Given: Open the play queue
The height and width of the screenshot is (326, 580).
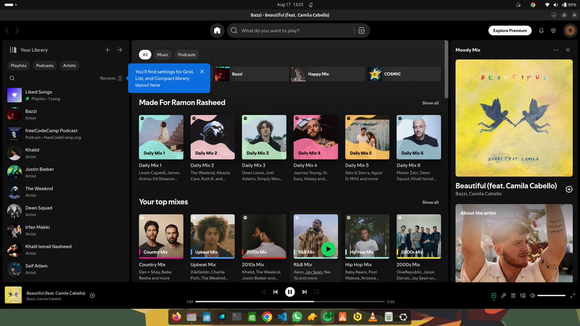Looking at the screenshot, I should point(513,296).
